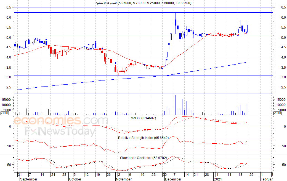Click the chart title with price quotes

pyautogui.click(x=143, y=3)
